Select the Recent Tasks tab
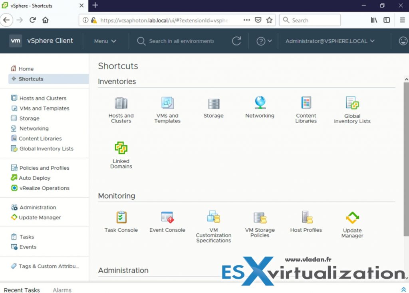 coord(22,290)
